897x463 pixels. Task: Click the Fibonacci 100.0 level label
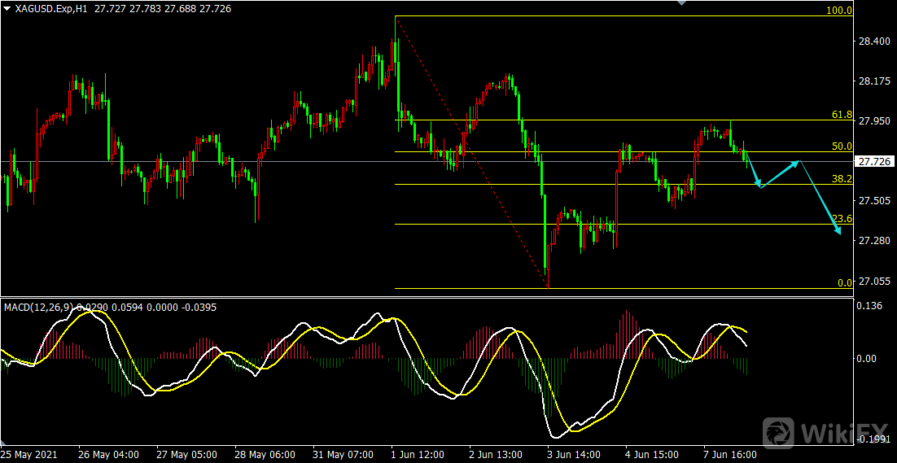coord(839,11)
